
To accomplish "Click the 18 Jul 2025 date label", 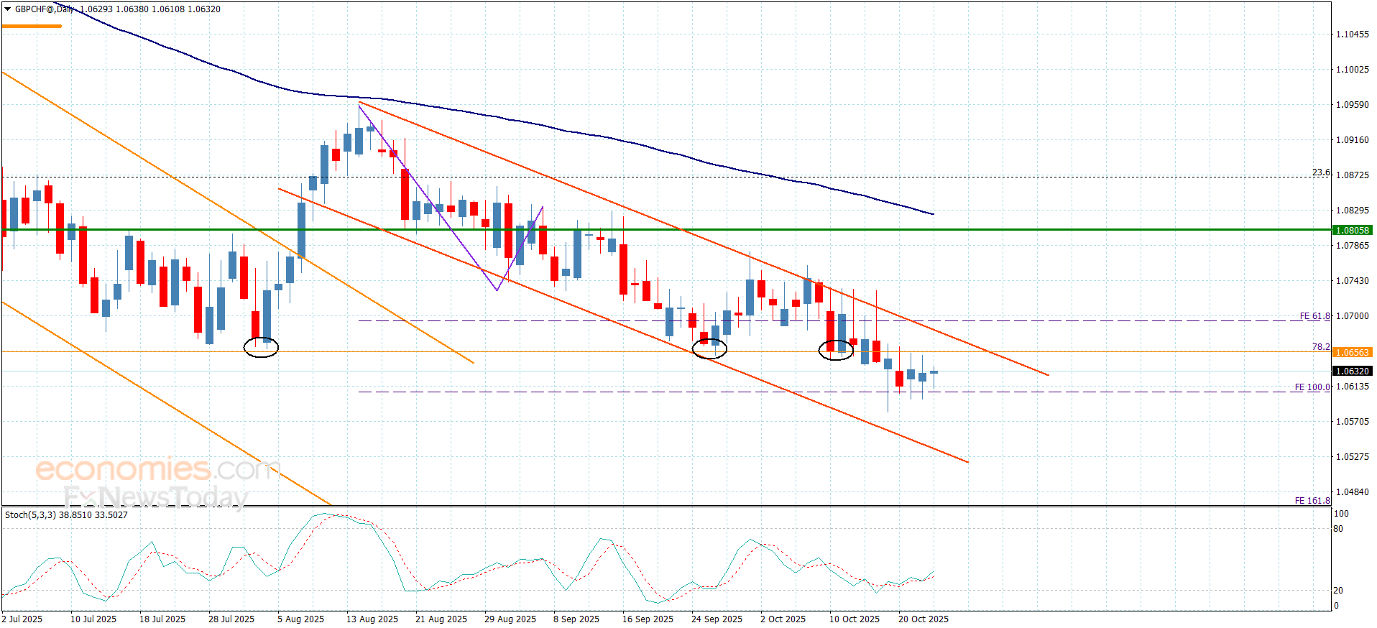I will click(162, 619).
